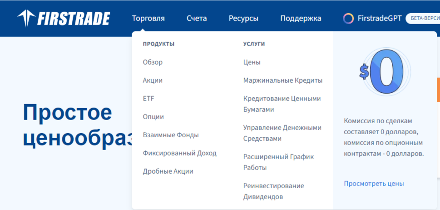Open Кредитование Ценными Бумагами
Viewport: 440px width, 210px height.
click(x=282, y=104)
